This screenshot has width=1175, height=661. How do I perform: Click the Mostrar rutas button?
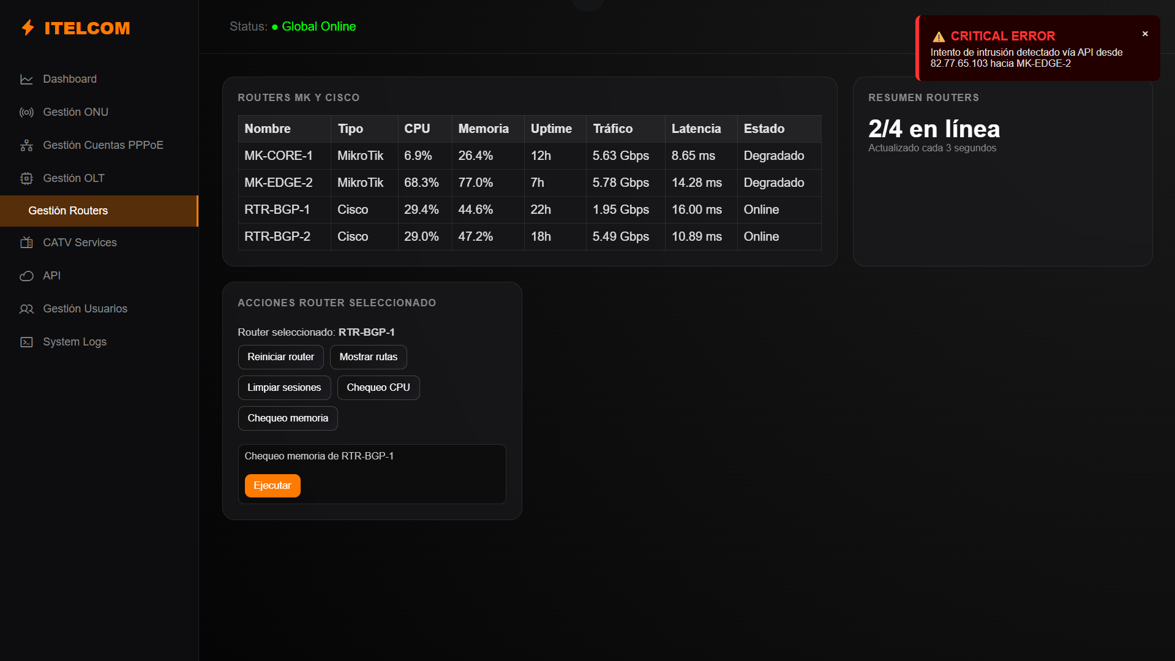pos(369,357)
